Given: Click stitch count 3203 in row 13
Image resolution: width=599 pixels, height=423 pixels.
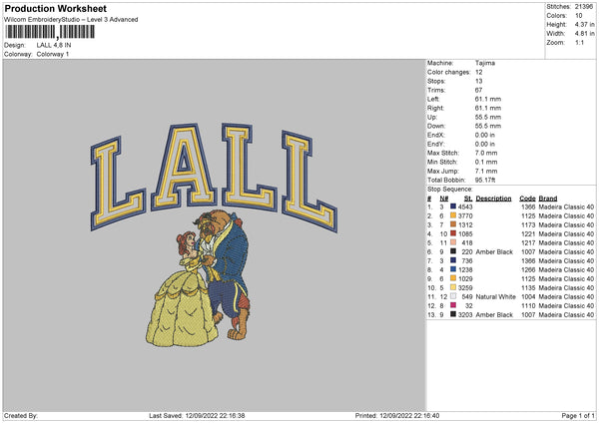Looking at the screenshot, I should [465, 314].
